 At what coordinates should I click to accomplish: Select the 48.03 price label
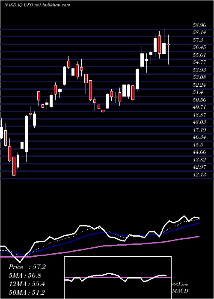click(199, 122)
